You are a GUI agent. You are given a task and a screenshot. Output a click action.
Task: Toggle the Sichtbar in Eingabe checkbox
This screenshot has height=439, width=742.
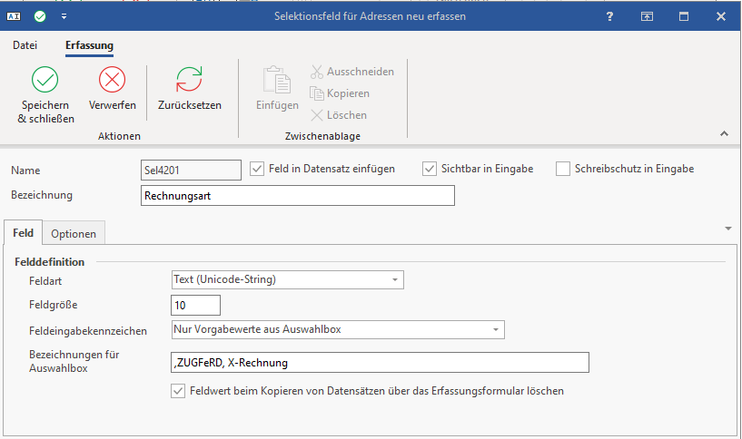(430, 169)
